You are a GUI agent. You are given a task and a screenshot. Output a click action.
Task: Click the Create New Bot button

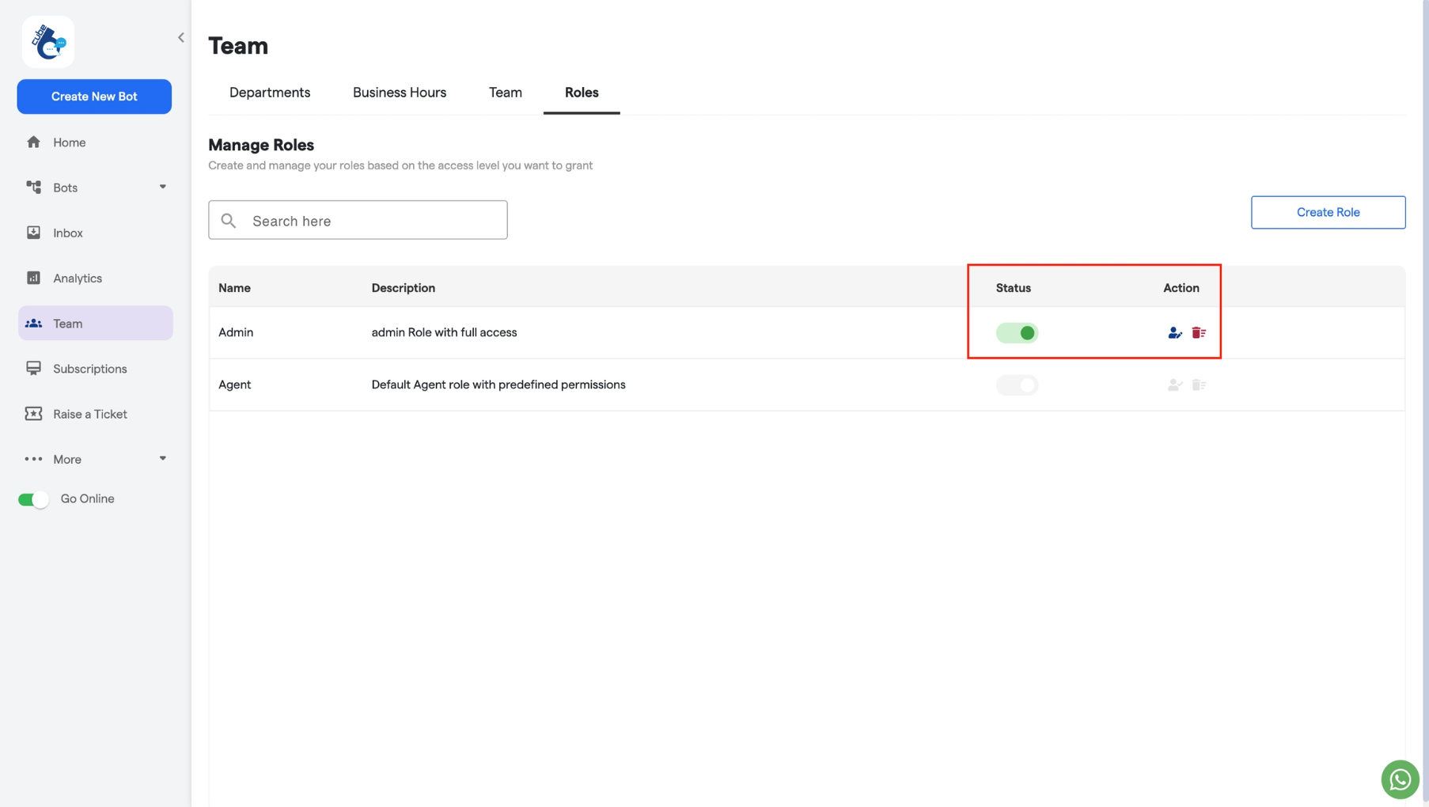coord(94,97)
